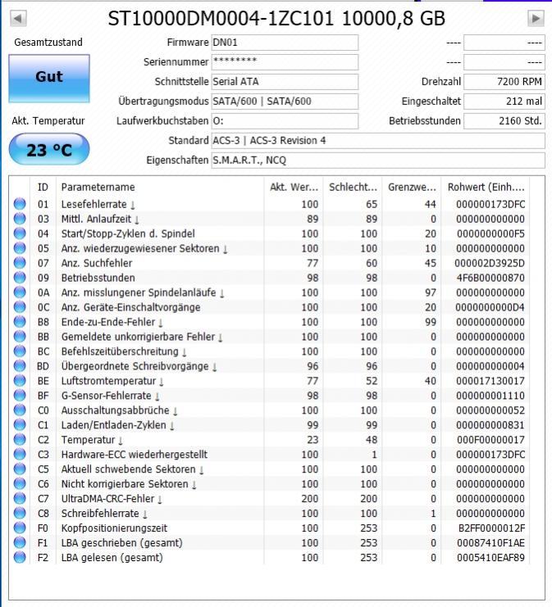
Task: Select raw value 000017130017
Action: 490,381
